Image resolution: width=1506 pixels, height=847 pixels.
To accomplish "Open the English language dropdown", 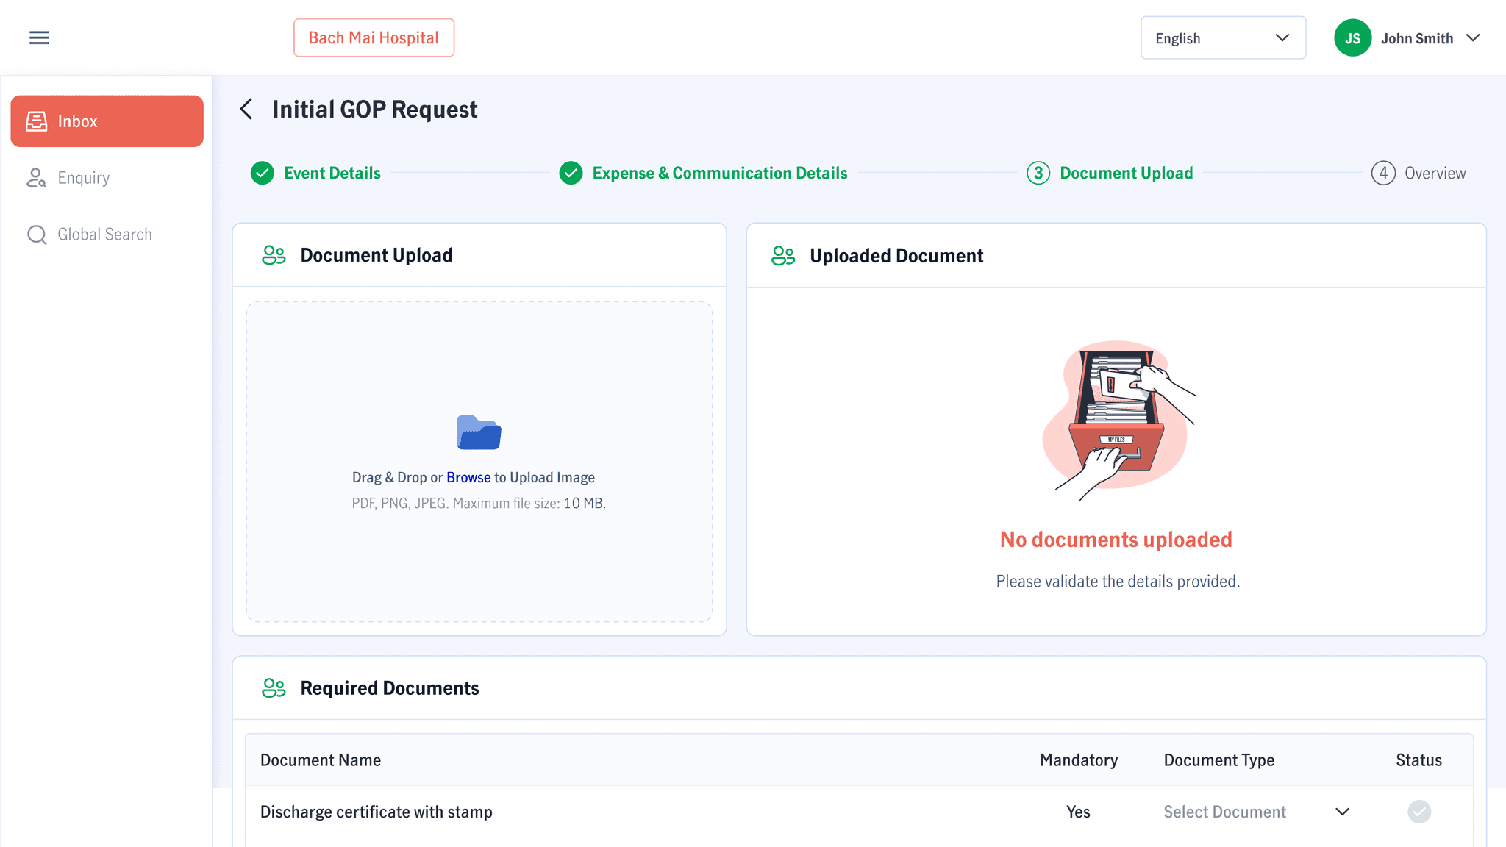I will click(x=1222, y=38).
